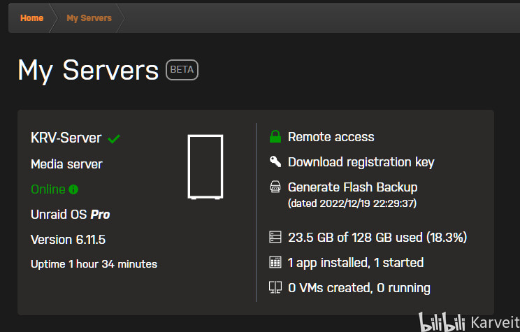Click Generate Flash Backup link
The width and height of the screenshot is (520, 332).
click(x=352, y=187)
